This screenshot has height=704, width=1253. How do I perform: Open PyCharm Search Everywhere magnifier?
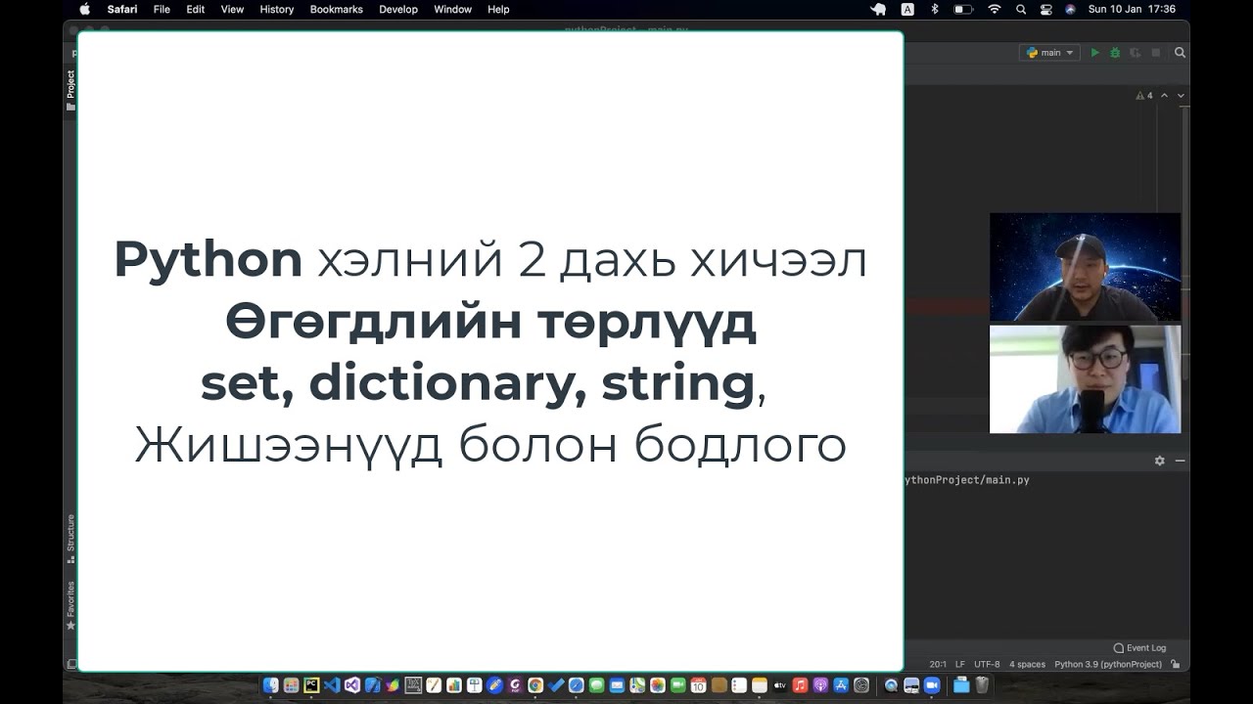[x=1181, y=53]
